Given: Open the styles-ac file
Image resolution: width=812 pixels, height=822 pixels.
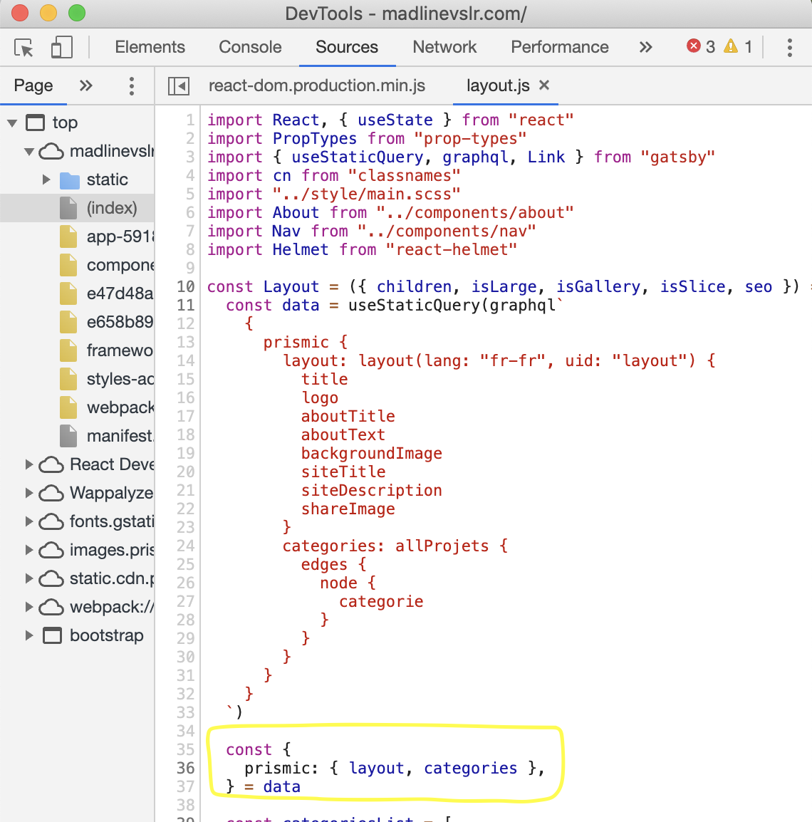Looking at the screenshot, I should click(x=120, y=379).
